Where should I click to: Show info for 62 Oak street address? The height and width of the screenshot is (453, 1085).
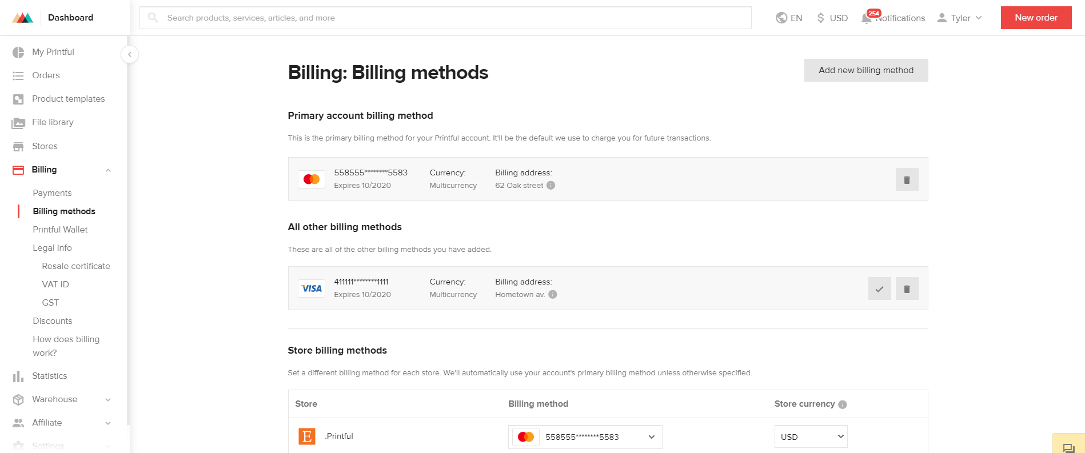[551, 185]
